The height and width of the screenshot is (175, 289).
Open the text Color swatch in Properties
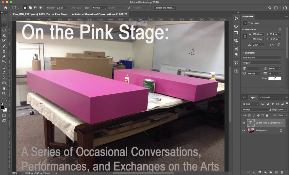pos(275,78)
